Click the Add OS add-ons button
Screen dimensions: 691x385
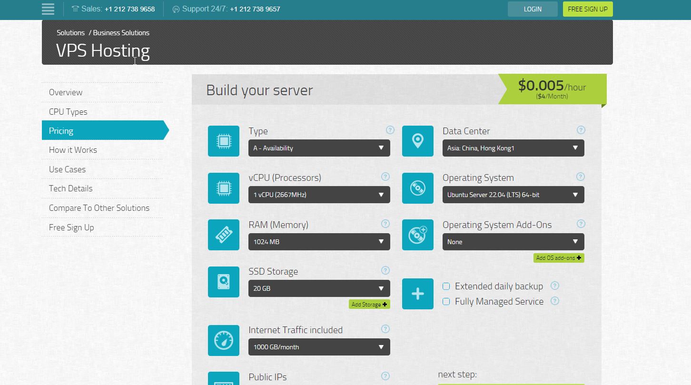pos(559,257)
